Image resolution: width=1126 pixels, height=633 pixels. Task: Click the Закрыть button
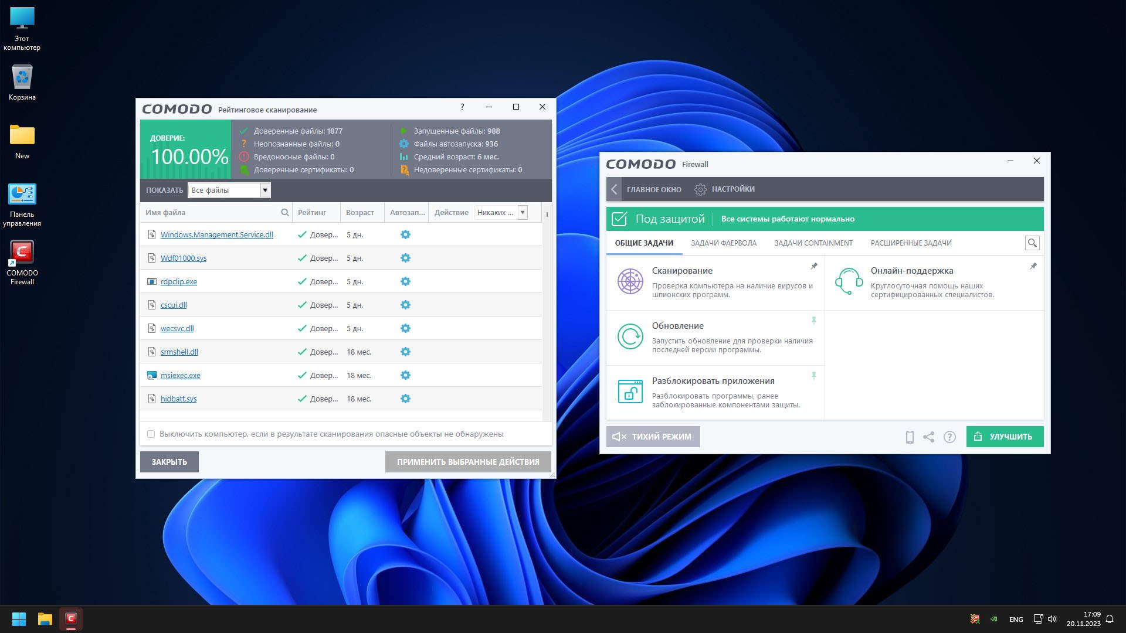[x=169, y=462]
